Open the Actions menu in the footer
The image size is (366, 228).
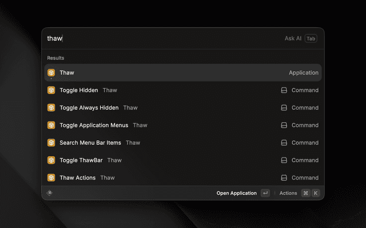tap(288, 193)
